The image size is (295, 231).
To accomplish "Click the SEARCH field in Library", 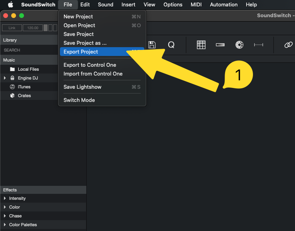I will click(x=29, y=50).
